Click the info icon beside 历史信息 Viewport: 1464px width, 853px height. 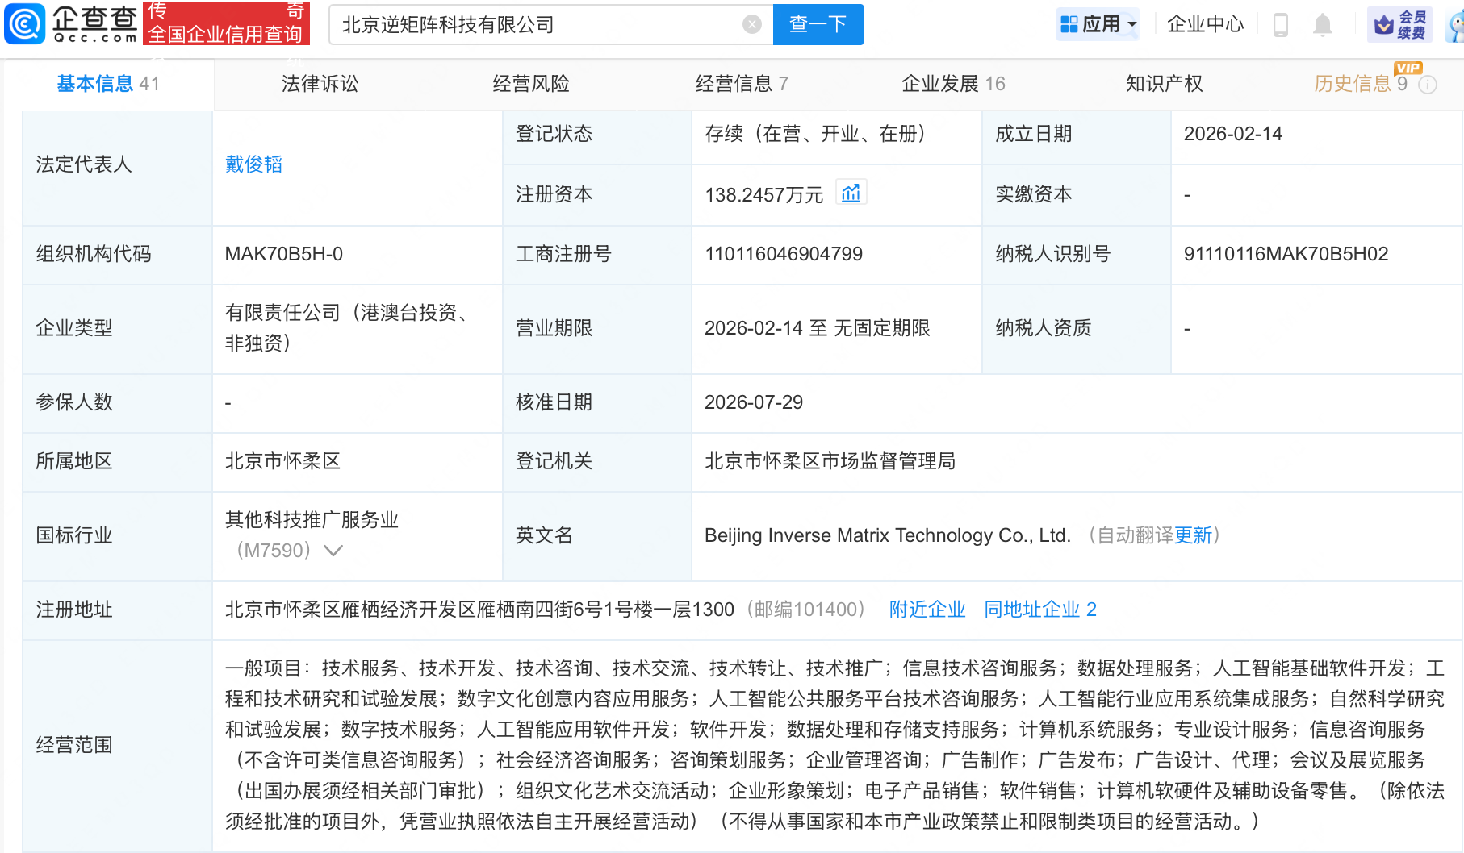1428,85
